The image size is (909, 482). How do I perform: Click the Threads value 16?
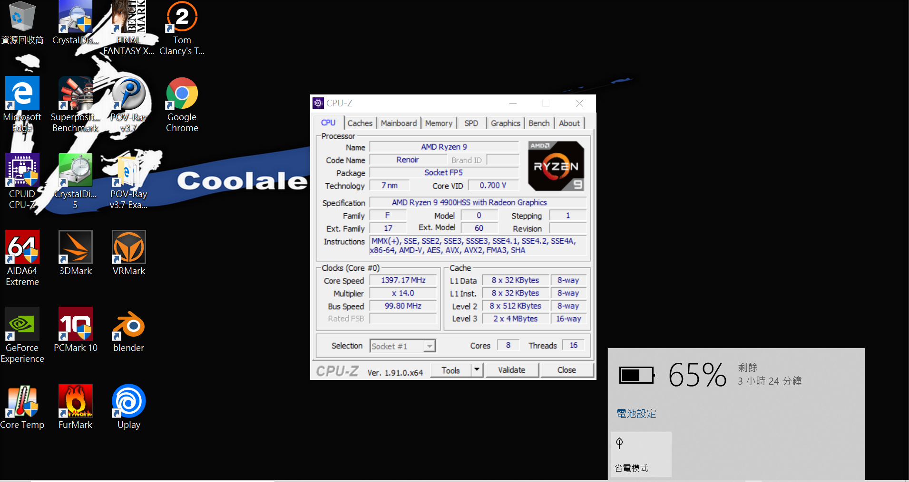tap(574, 345)
